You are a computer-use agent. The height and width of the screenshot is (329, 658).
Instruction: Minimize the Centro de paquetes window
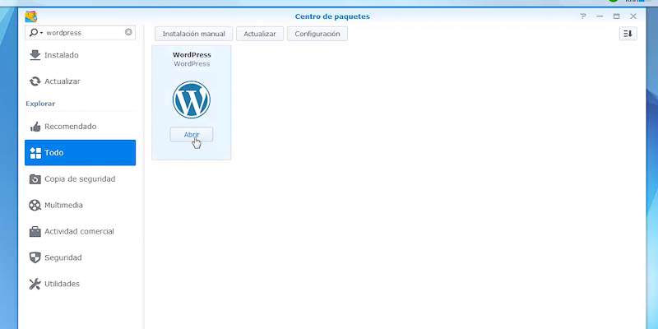click(x=600, y=16)
